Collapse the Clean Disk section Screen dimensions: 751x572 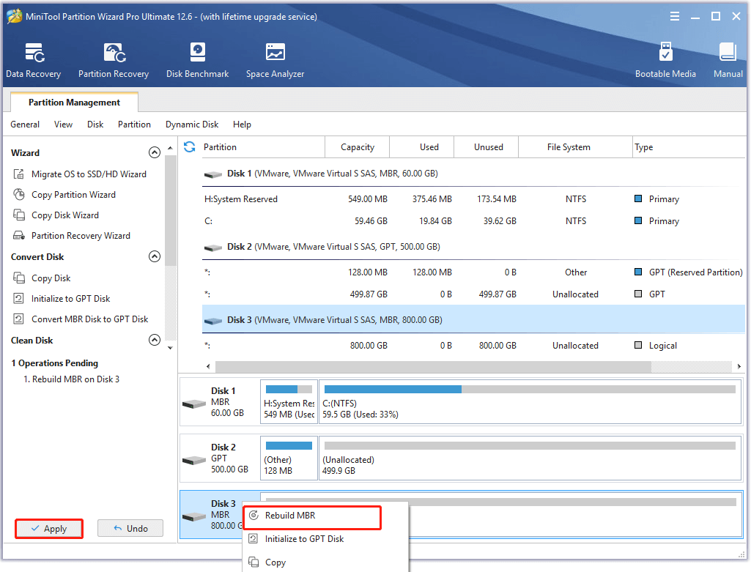pyautogui.click(x=154, y=340)
